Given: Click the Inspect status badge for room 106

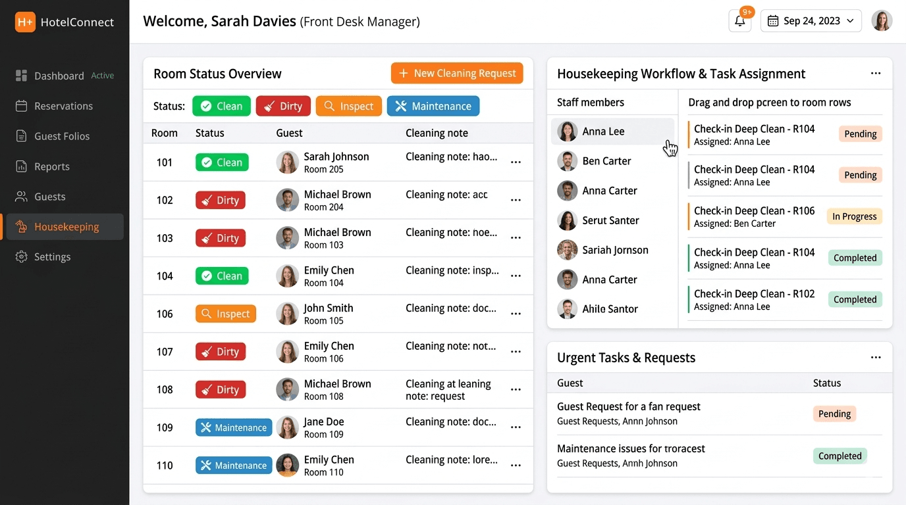Looking at the screenshot, I should [226, 314].
